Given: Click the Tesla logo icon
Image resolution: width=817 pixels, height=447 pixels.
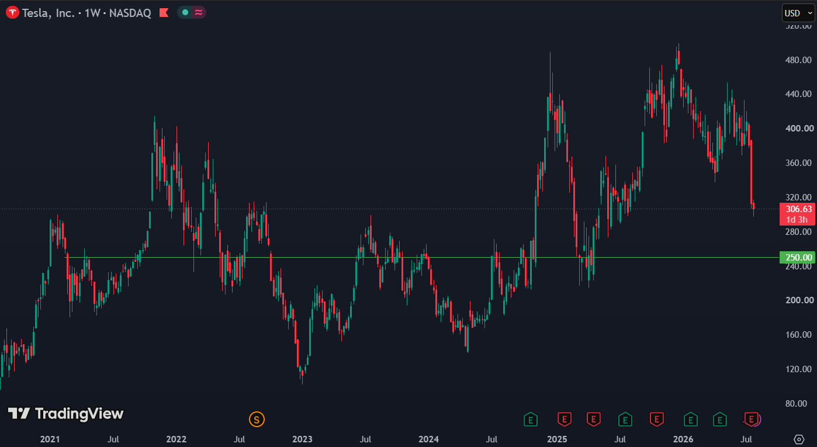Looking at the screenshot, I should [12, 12].
